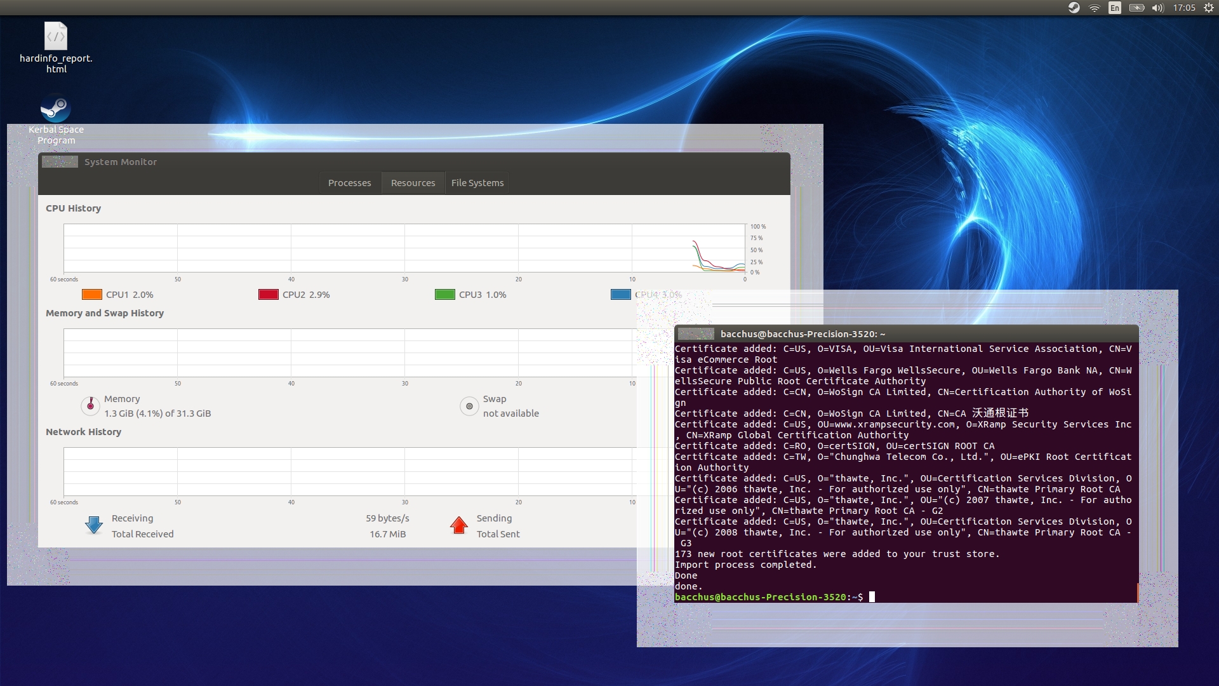Change the CPU2 red color swatch
This screenshot has width=1219, height=686.
pos(269,295)
